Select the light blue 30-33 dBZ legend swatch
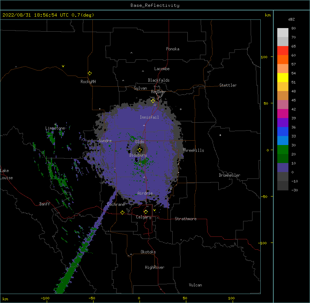The image size is (310, 303). [x=283, y=141]
